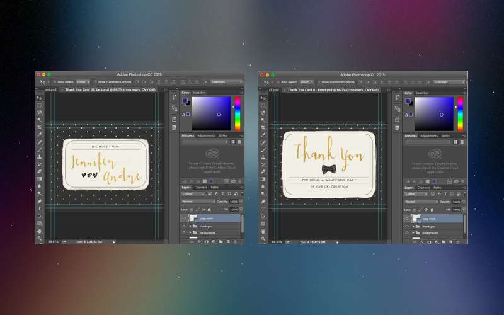Select Blur tool in Front.psd window
The height and width of the screenshot is (315, 504).
[x=263, y=186]
